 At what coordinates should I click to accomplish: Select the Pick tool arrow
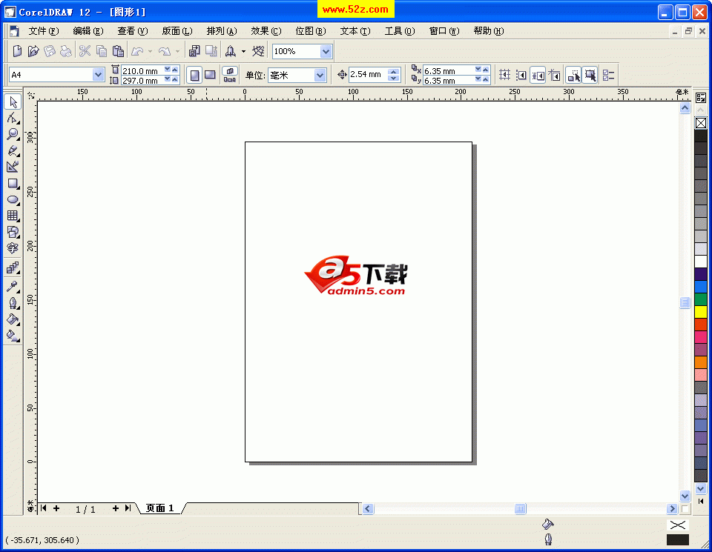point(13,102)
